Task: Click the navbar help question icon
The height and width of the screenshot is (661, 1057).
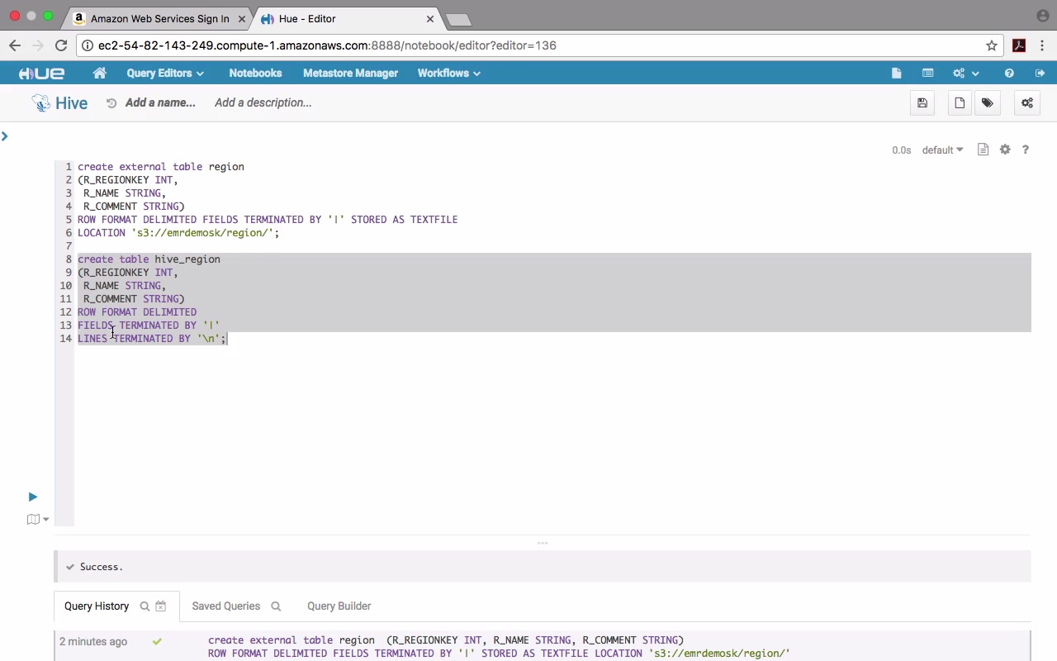Action: [x=1009, y=74]
